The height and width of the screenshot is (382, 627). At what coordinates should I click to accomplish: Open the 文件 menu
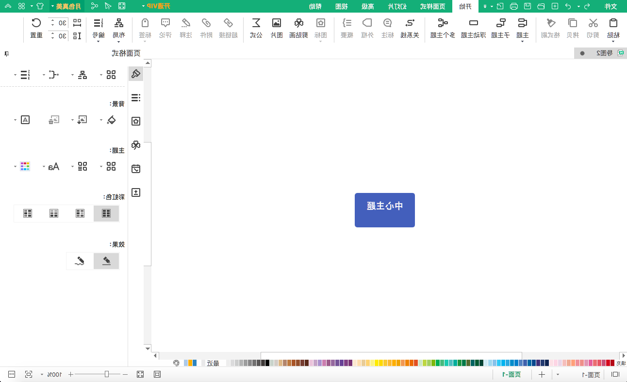610,6
